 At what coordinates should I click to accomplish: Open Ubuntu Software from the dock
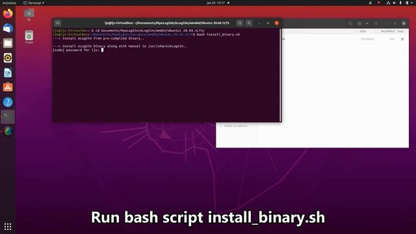8,87
